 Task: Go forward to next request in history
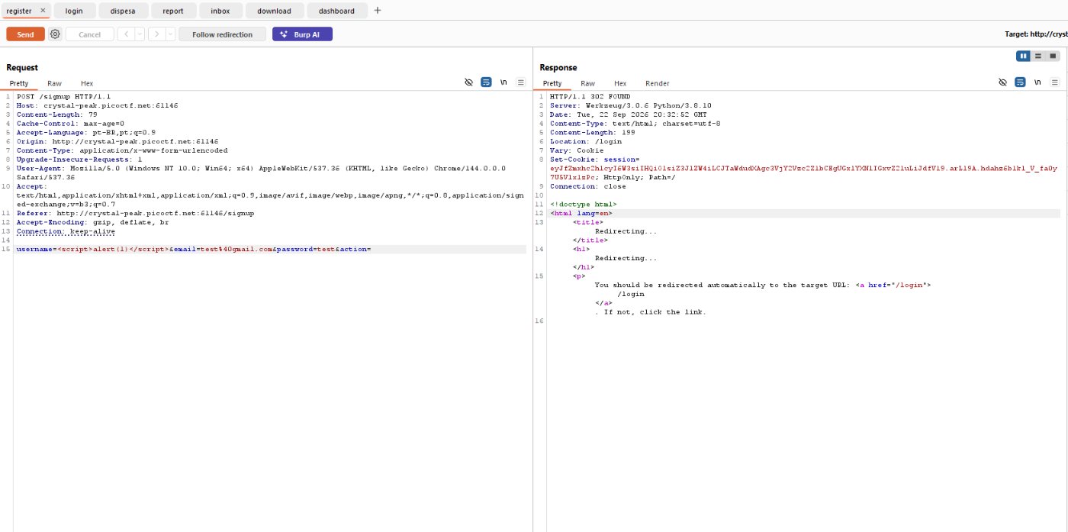tap(156, 34)
